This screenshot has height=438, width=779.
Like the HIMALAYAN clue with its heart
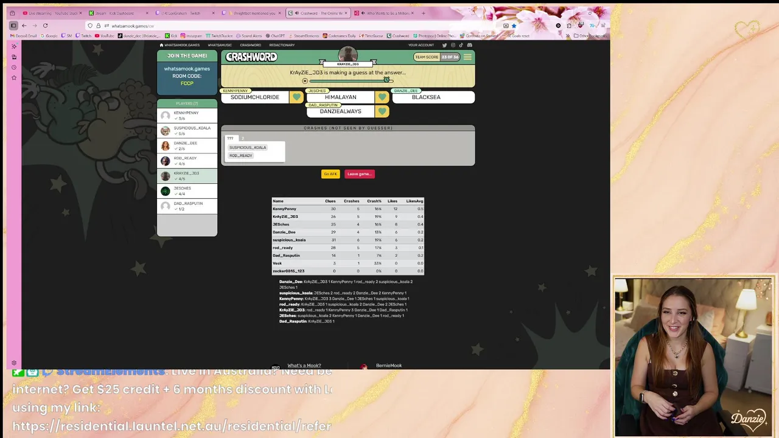click(382, 97)
